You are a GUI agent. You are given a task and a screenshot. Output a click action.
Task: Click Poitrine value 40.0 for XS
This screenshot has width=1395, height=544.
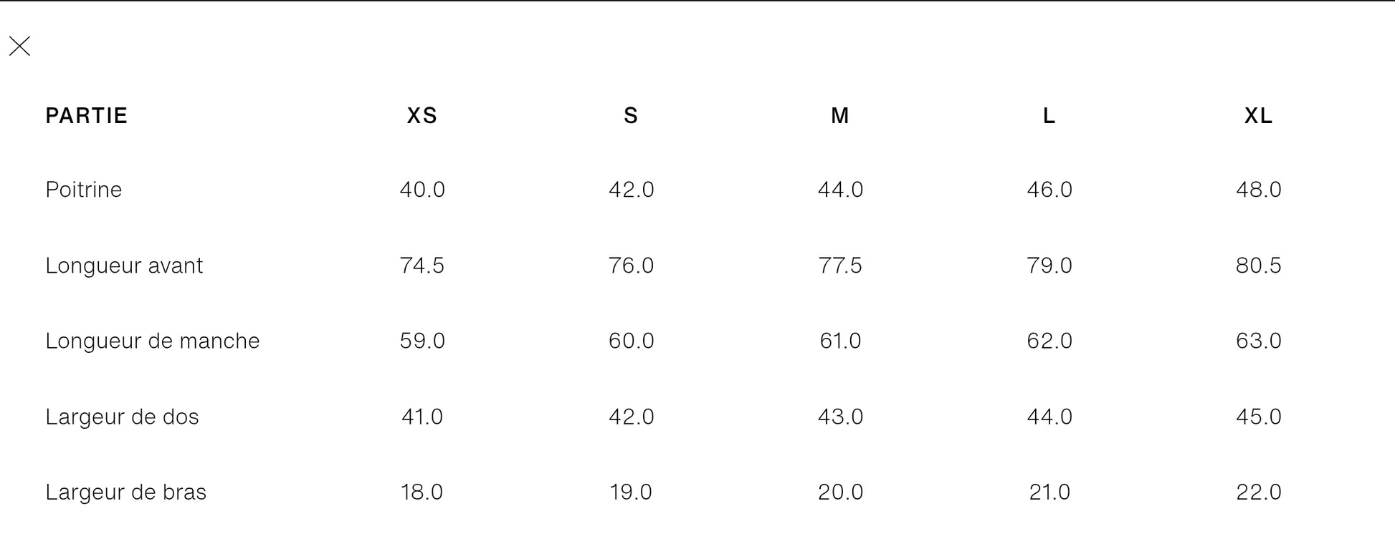(x=422, y=190)
